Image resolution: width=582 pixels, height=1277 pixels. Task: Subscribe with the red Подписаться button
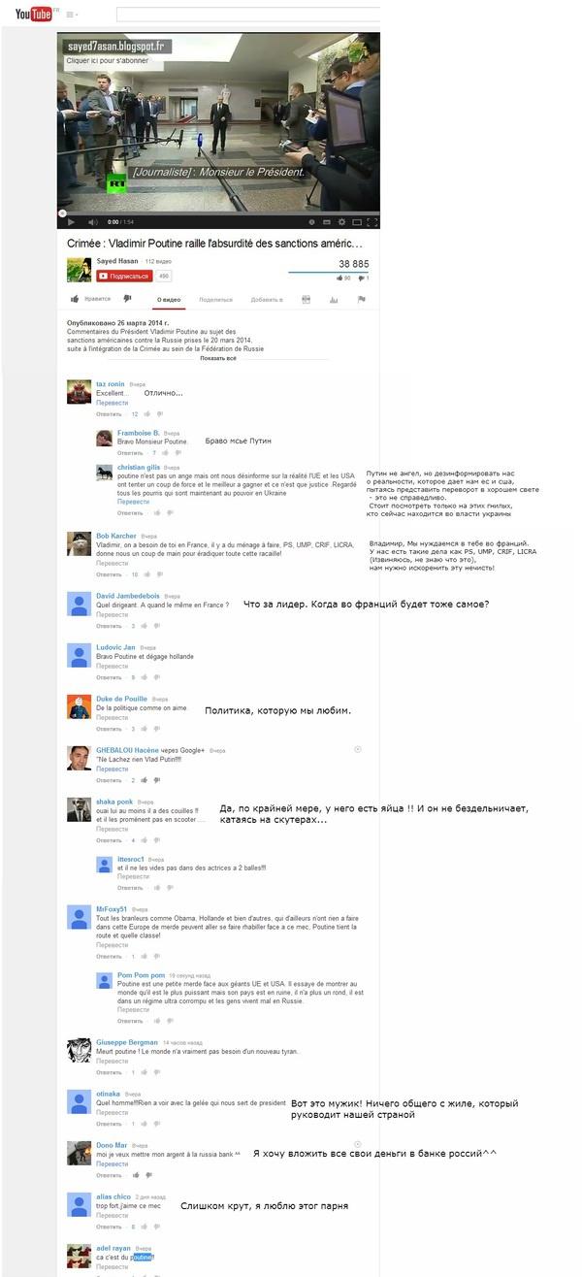[124, 276]
